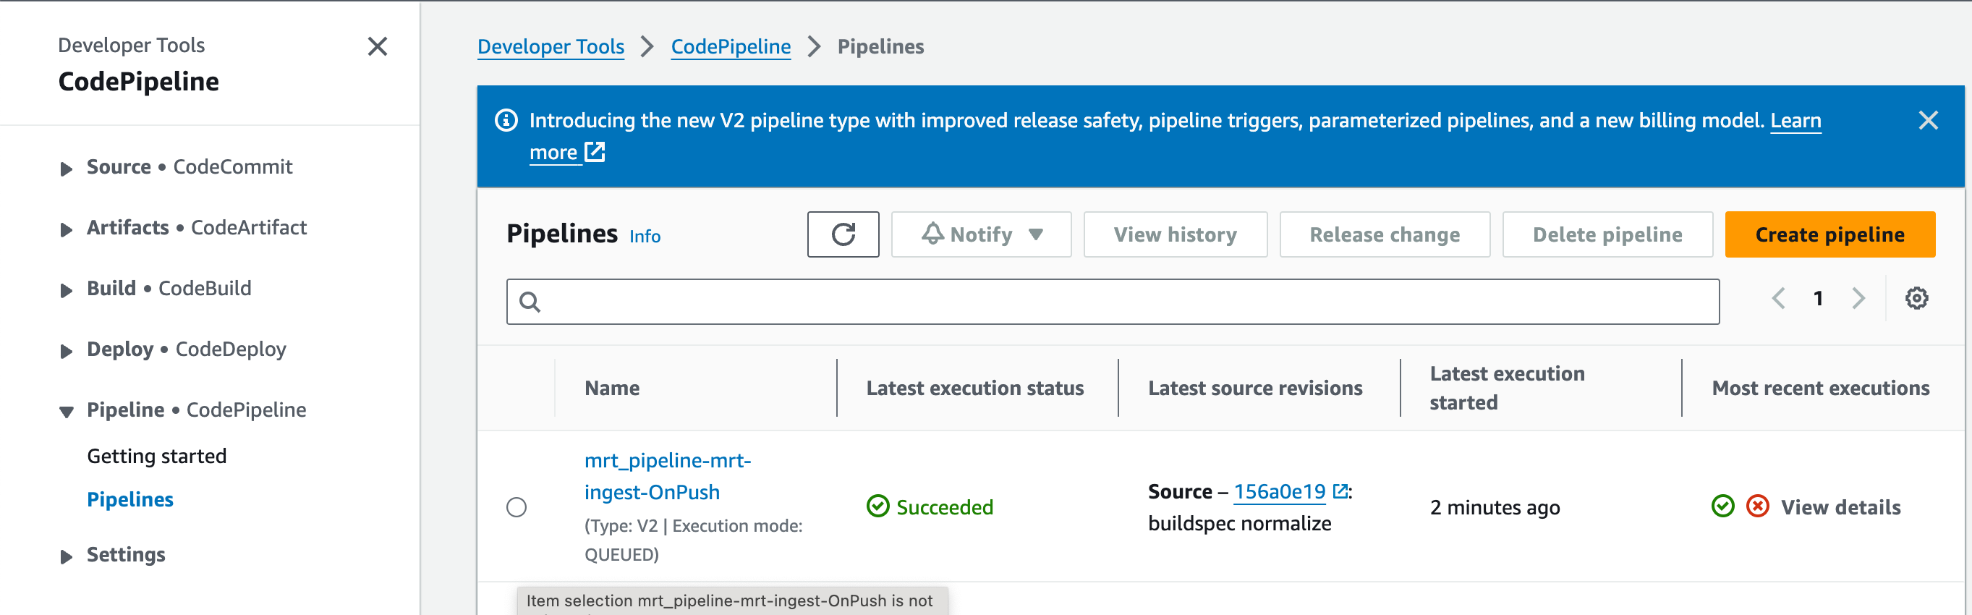The height and width of the screenshot is (615, 1972).
Task: Open mrt_pipeline-mrt-ingest-OnPush pipeline
Action: click(x=668, y=475)
